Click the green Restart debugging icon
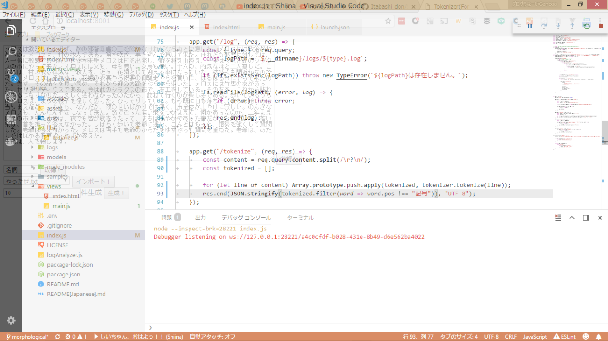The width and height of the screenshot is (608, 341). click(587, 26)
